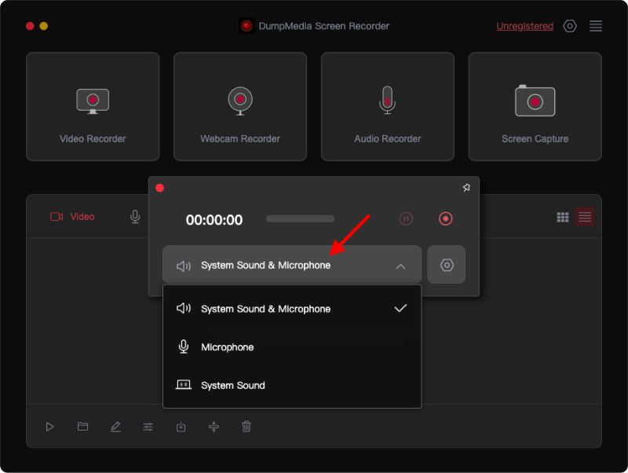Click the 00:00:00 timer display
The height and width of the screenshot is (473, 628).
click(x=214, y=220)
